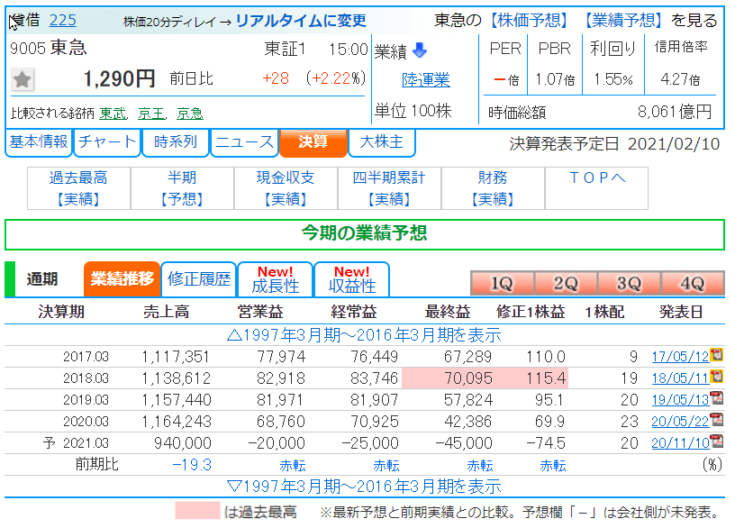The image size is (735, 528).
Task: Click the 通期 label
Action: [x=41, y=279]
